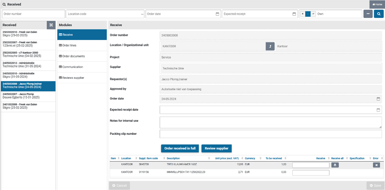Screen dimensions: 385x190
Task: Set Own filter to the middle state
Action: coord(308,14)
